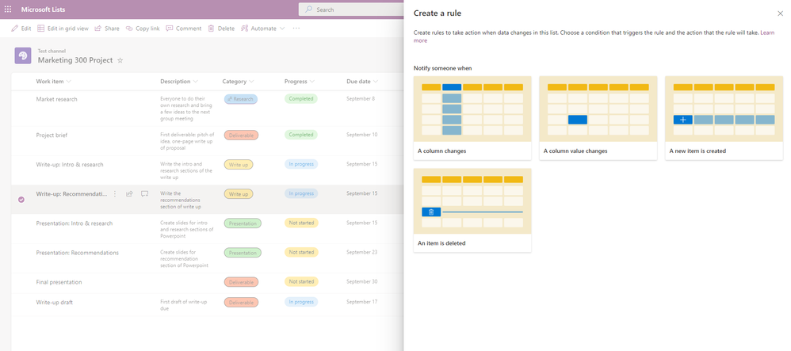Click the Edit pencil icon
Viewport: 791px width, 351px height.
pyautogui.click(x=15, y=29)
